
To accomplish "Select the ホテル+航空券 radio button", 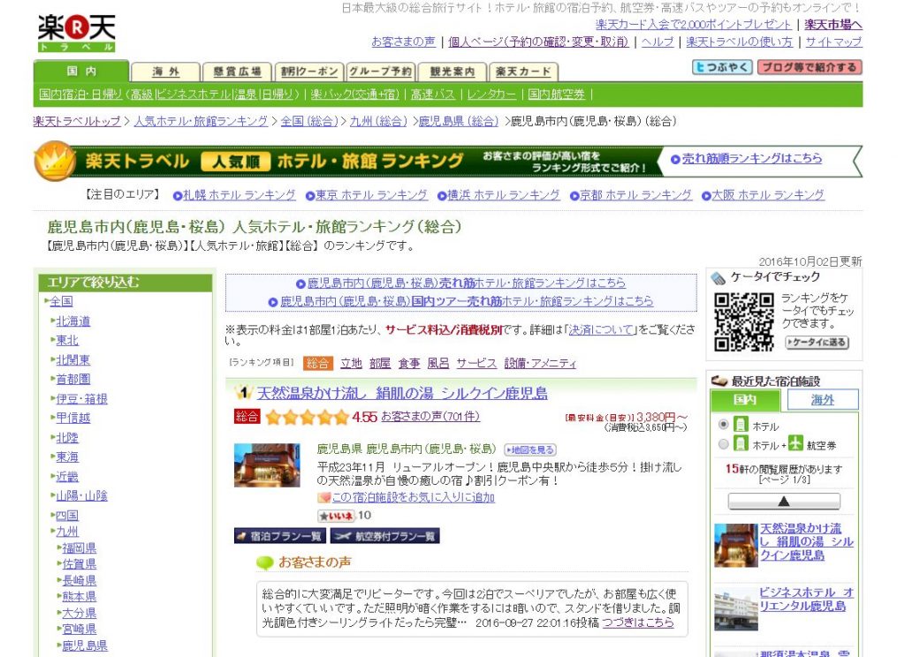I will point(723,444).
